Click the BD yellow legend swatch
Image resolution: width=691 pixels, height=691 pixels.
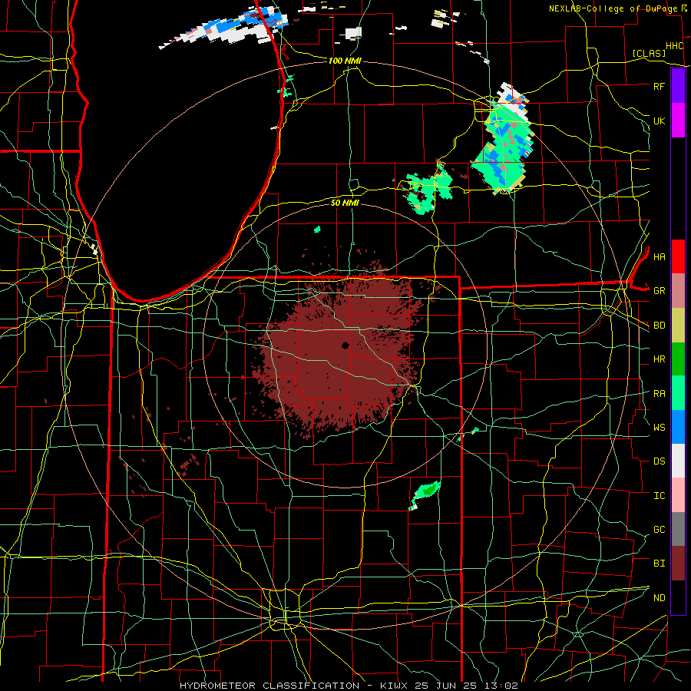point(678,325)
